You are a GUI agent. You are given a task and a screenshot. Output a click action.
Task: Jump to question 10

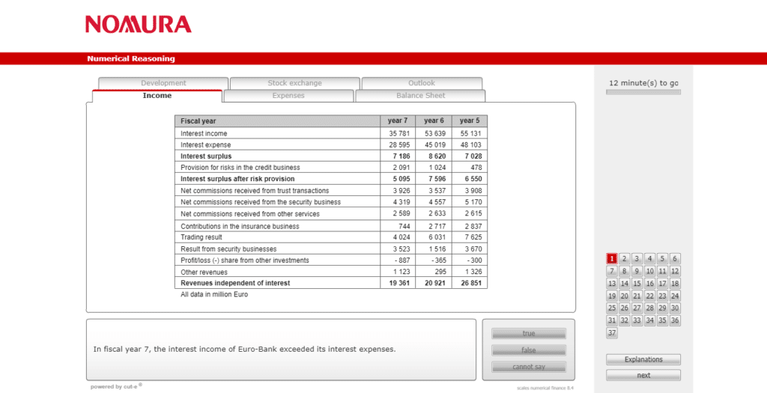[x=649, y=271]
